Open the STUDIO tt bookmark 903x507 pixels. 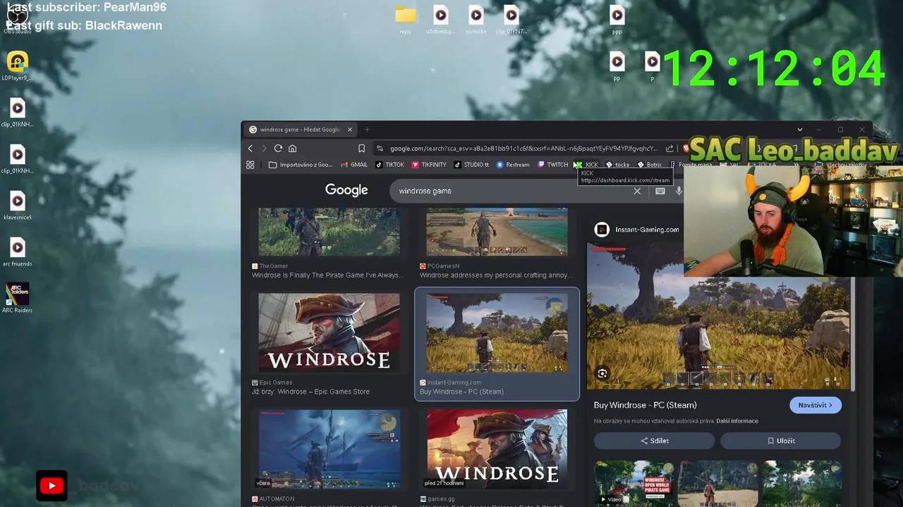[x=471, y=165]
